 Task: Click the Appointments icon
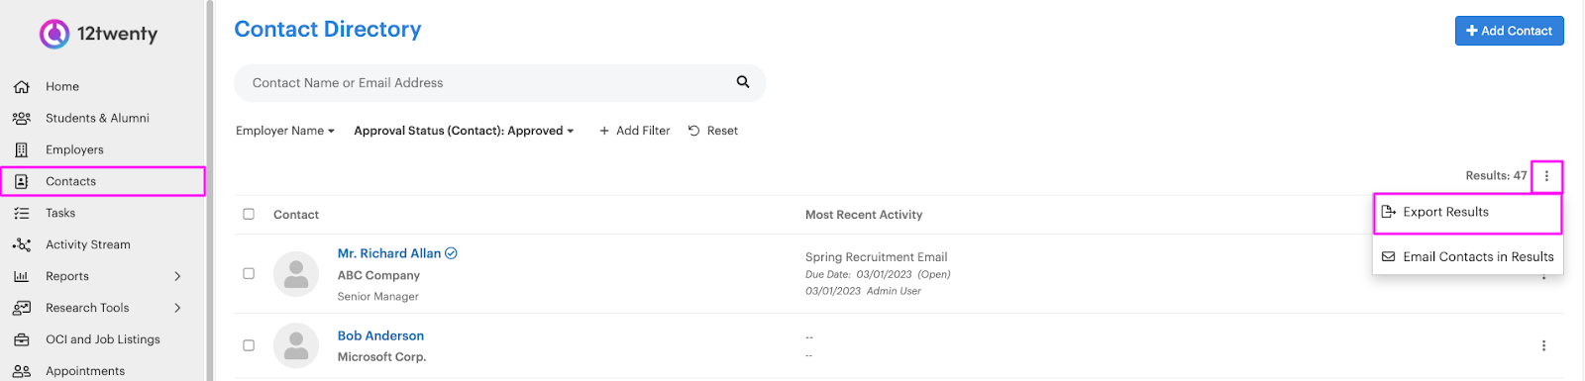21,372
